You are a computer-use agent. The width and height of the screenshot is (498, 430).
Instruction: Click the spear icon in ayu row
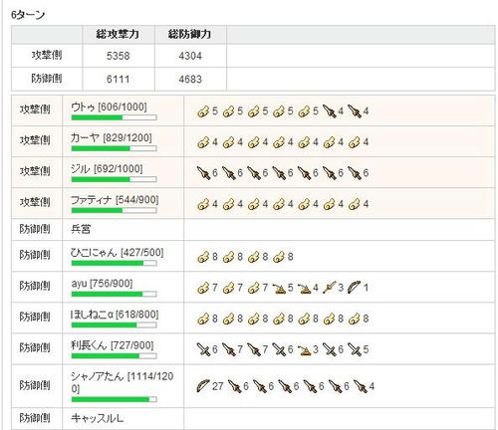(330, 288)
